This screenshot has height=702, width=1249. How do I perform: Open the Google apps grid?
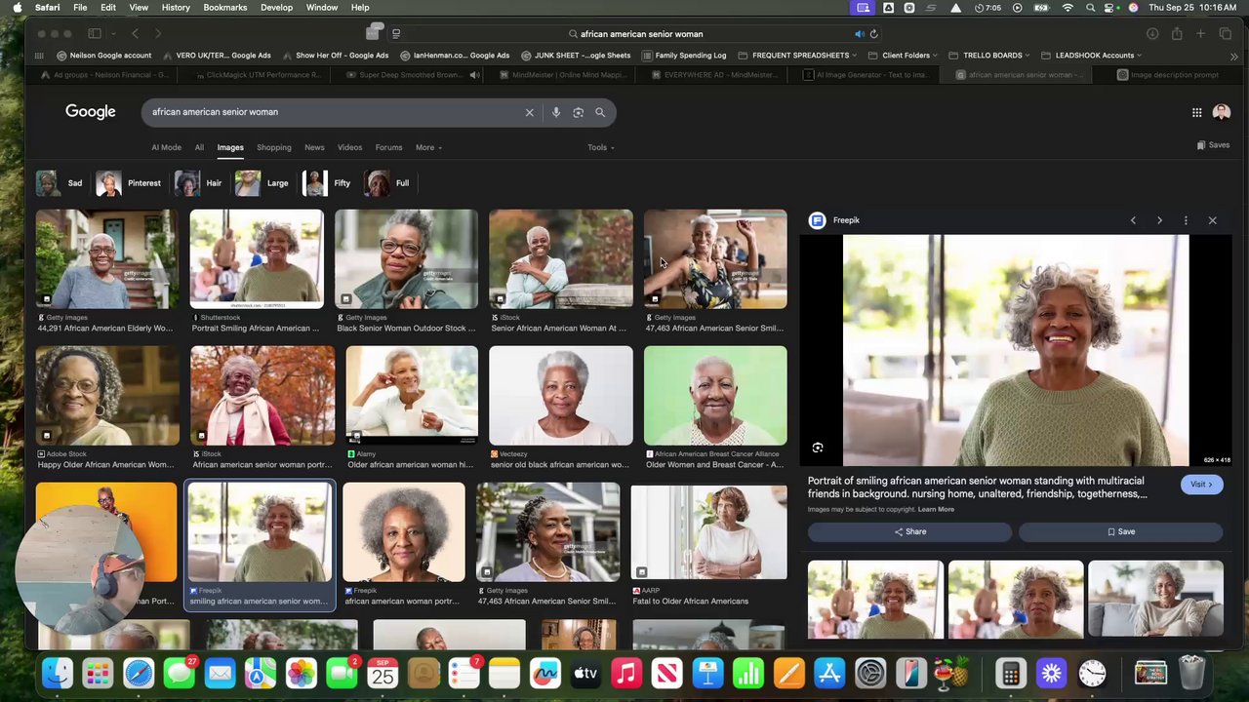tap(1196, 112)
